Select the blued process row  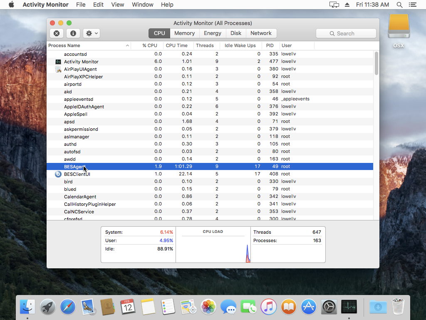click(x=210, y=189)
